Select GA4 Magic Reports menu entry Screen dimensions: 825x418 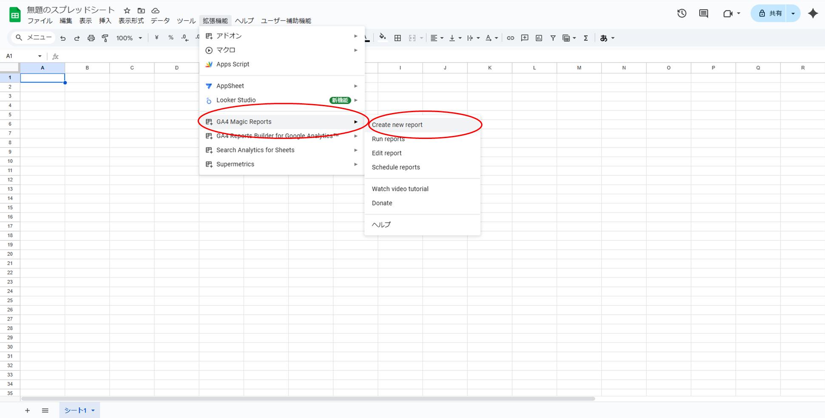coord(282,122)
